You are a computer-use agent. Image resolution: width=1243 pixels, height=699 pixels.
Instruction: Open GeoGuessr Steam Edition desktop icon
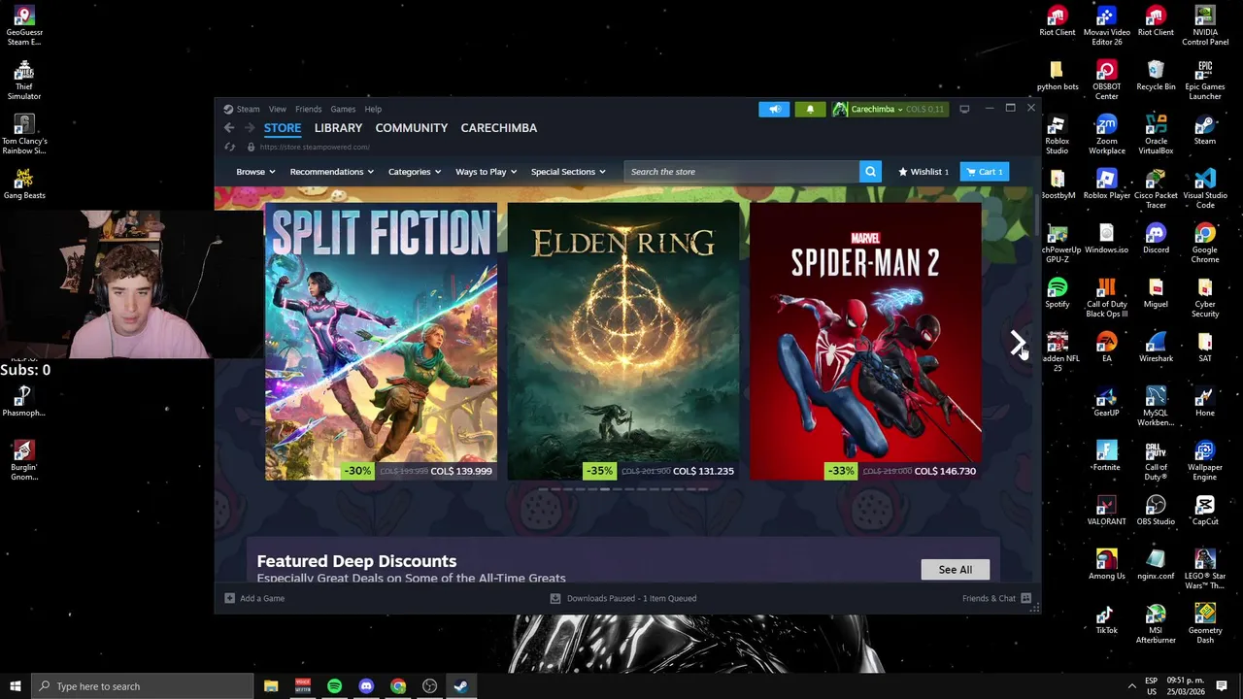tap(24, 26)
